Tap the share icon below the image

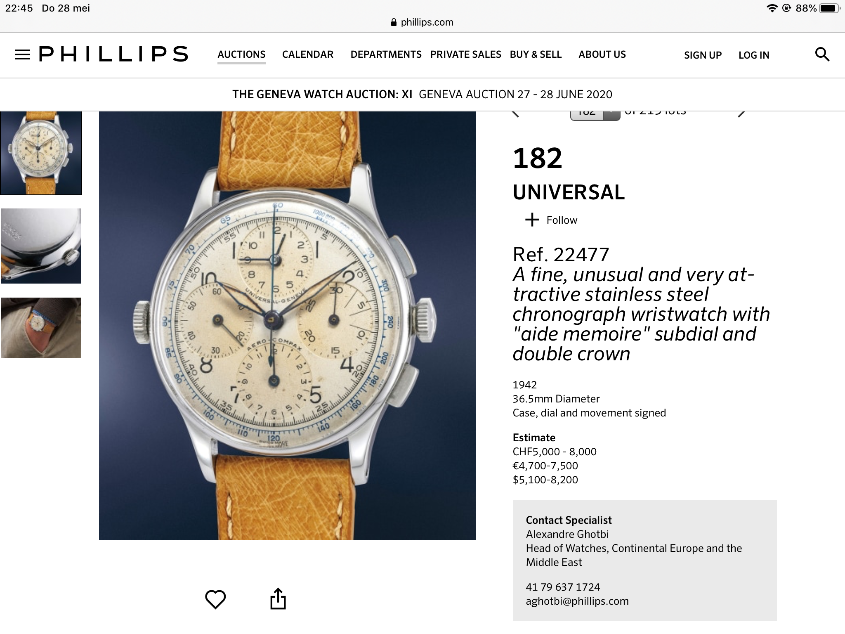[278, 599]
